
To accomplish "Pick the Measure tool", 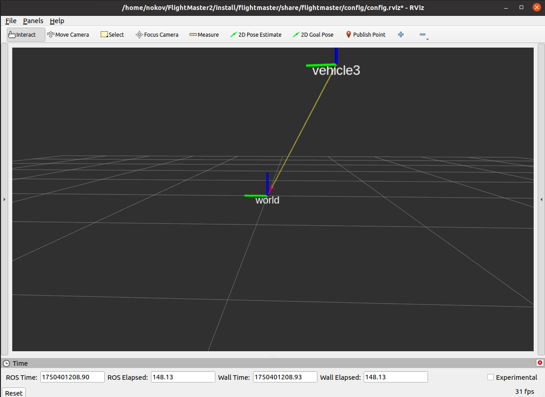I will (x=204, y=35).
